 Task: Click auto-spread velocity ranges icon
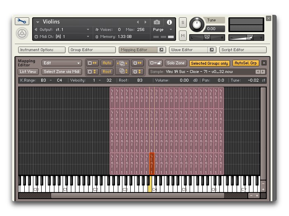138,71
